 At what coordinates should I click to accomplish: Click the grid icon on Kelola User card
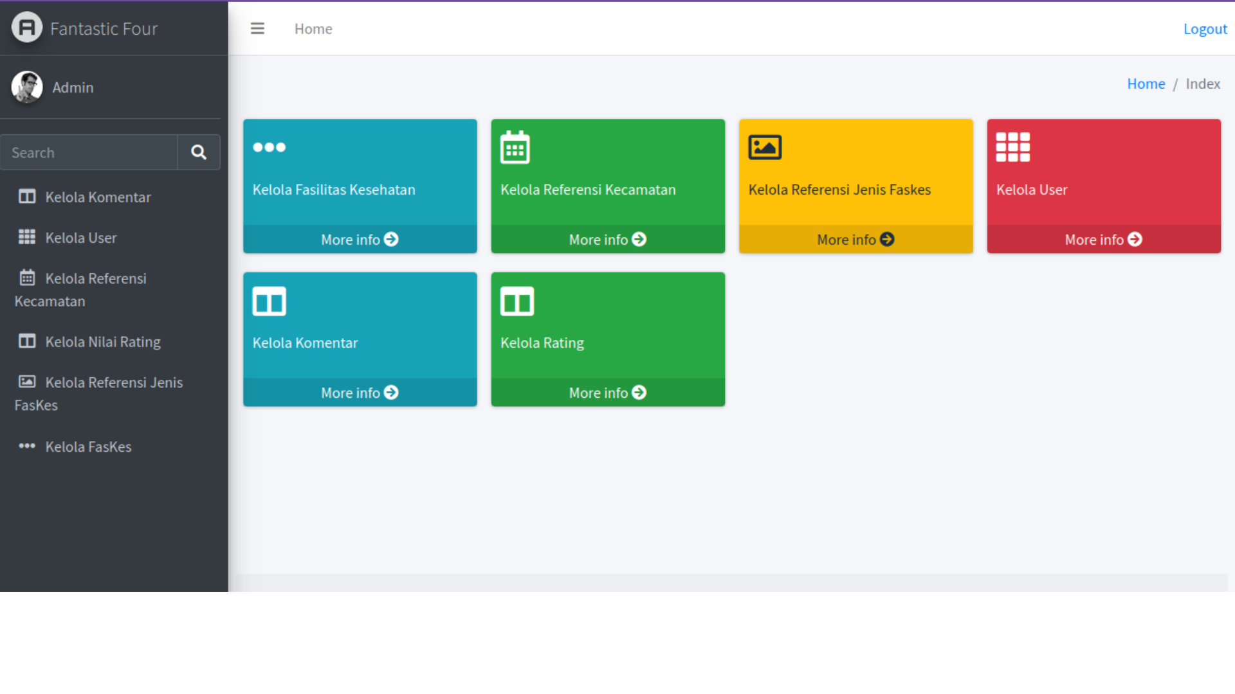tap(1012, 147)
